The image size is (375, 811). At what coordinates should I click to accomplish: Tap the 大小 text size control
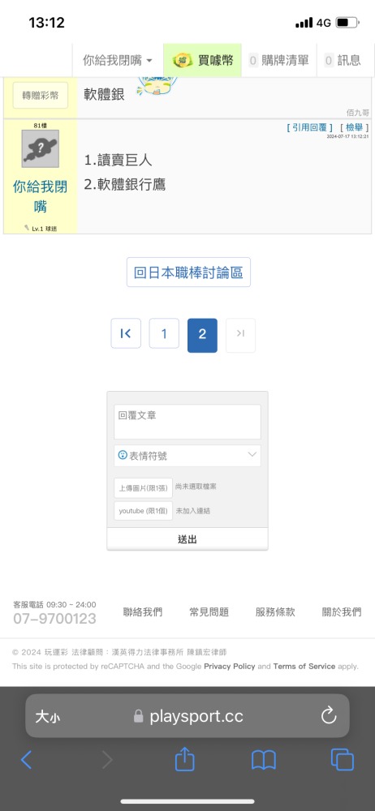[48, 716]
